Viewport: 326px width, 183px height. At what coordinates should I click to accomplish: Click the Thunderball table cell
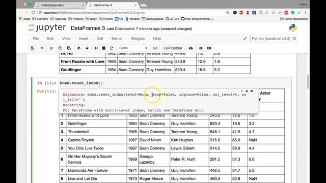(x=97, y=132)
